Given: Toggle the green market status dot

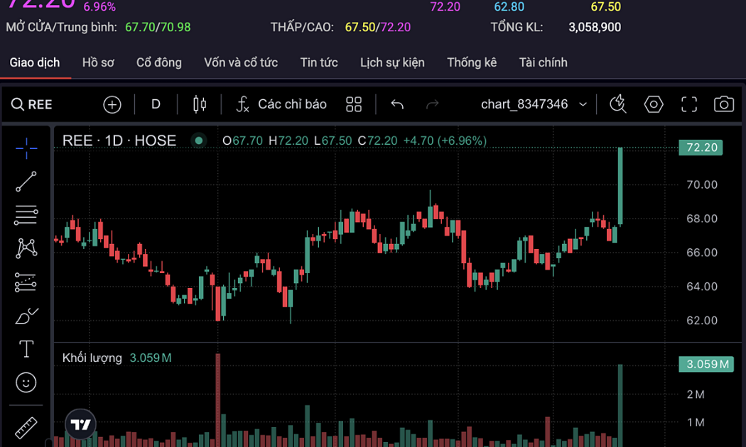Looking at the screenshot, I should pyautogui.click(x=199, y=140).
